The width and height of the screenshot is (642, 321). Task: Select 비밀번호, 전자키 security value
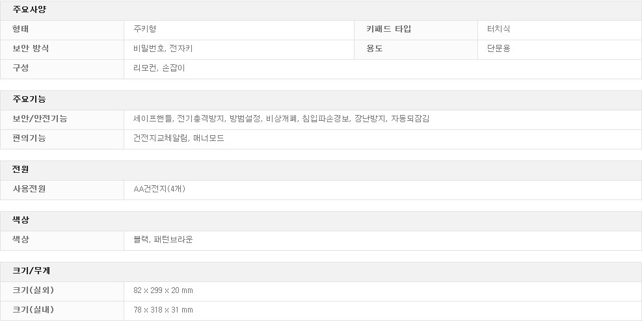pyautogui.click(x=163, y=48)
